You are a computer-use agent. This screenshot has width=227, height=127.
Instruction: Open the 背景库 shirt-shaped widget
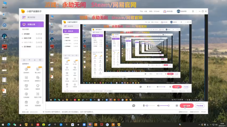pyautogui.click(x=38, y=87)
